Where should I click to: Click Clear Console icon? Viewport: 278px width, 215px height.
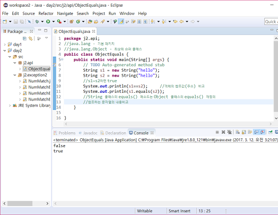point(238,132)
